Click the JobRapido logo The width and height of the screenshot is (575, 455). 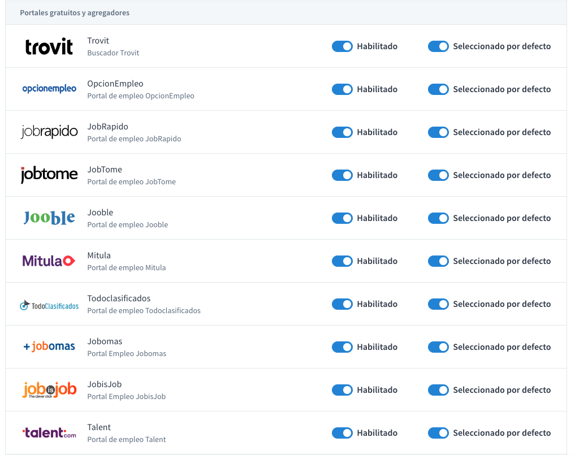[x=49, y=132]
